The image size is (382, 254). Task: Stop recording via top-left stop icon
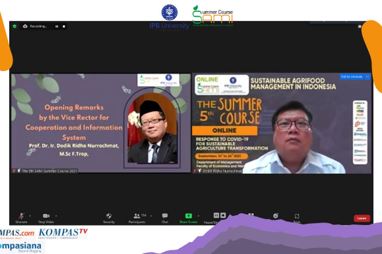tap(64, 26)
